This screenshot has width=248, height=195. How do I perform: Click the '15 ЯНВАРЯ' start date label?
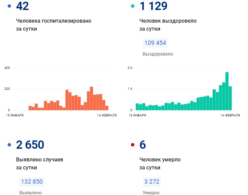click(15, 115)
